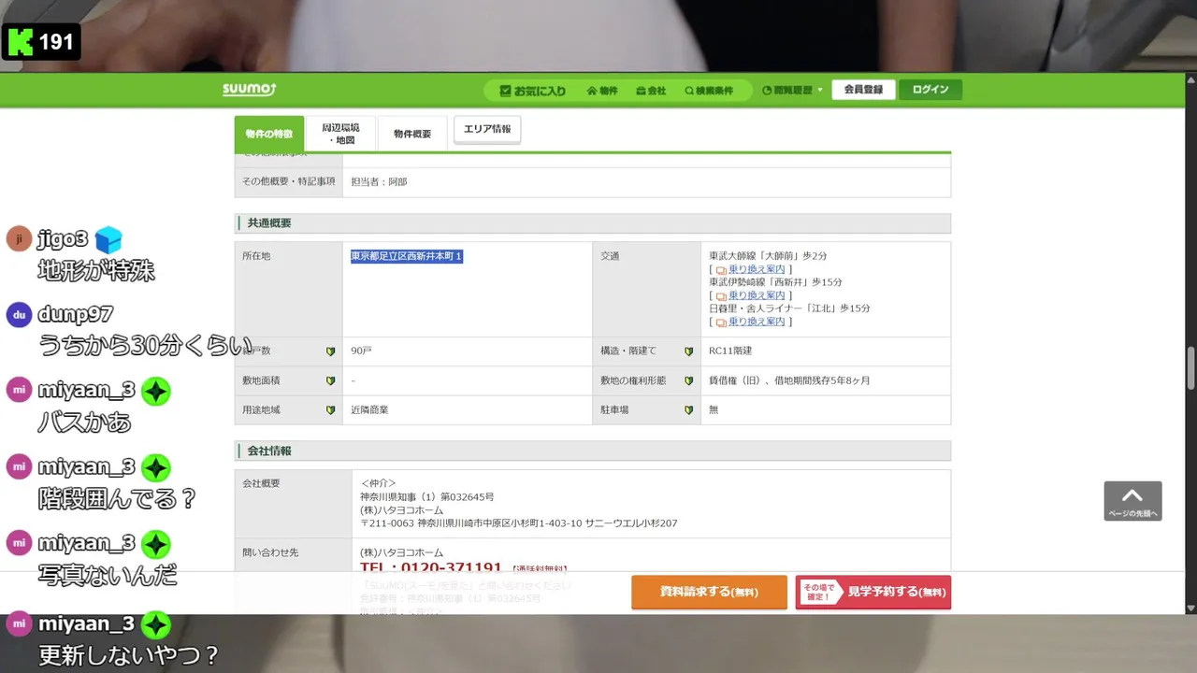Viewport: 1197px width, 673px height.
Task: Click the TEL: 0120-371191 phone number
Action: point(431,568)
